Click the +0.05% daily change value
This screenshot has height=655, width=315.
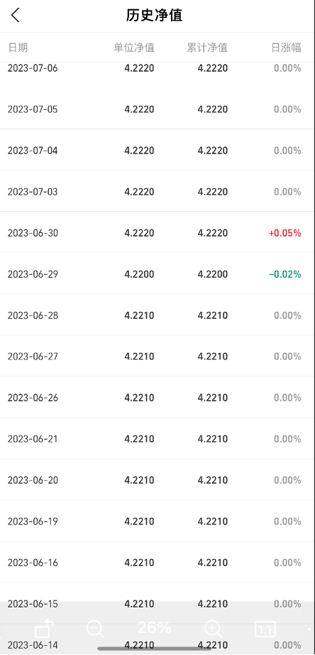(x=285, y=233)
